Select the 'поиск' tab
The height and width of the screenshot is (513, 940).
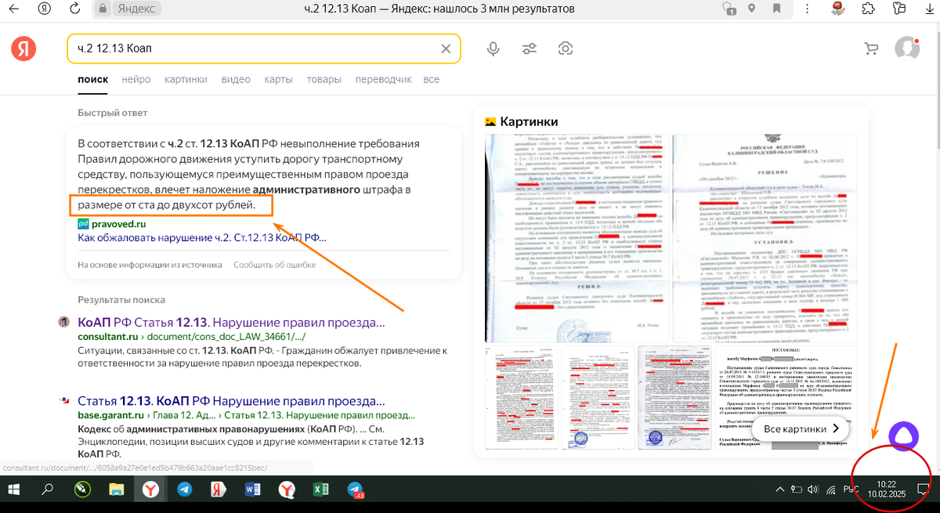(92, 79)
